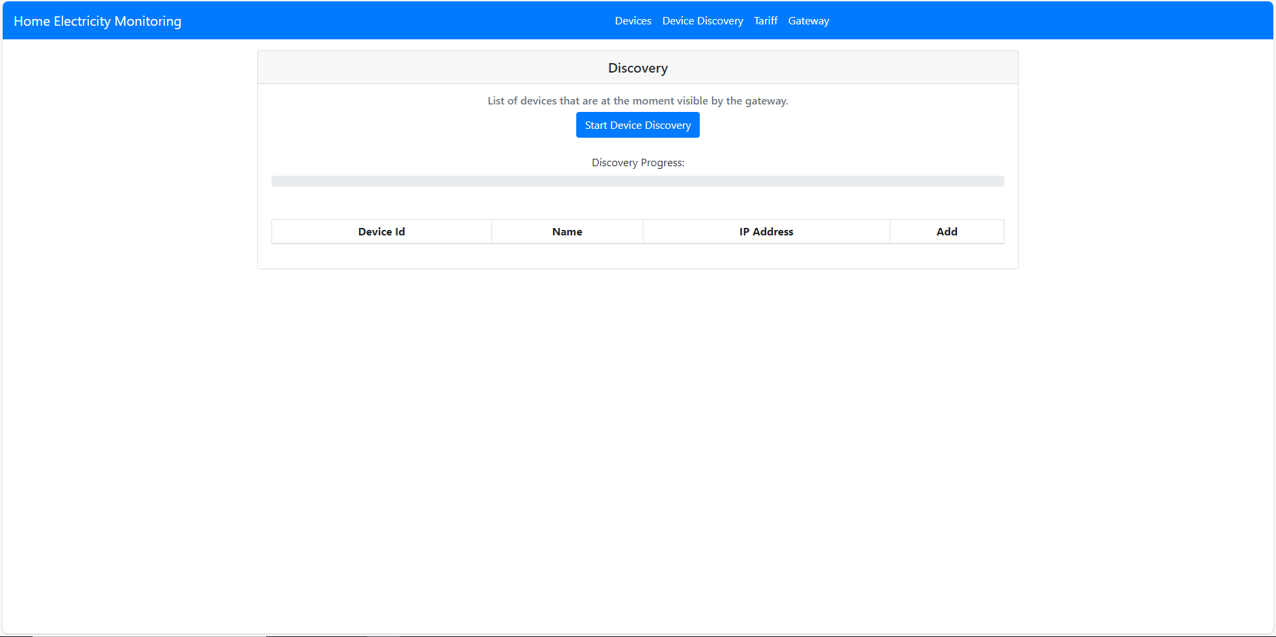
Task: Click the Home Electricity Monitoring brand link
Action: pyautogui.click(x=97, y=21)
